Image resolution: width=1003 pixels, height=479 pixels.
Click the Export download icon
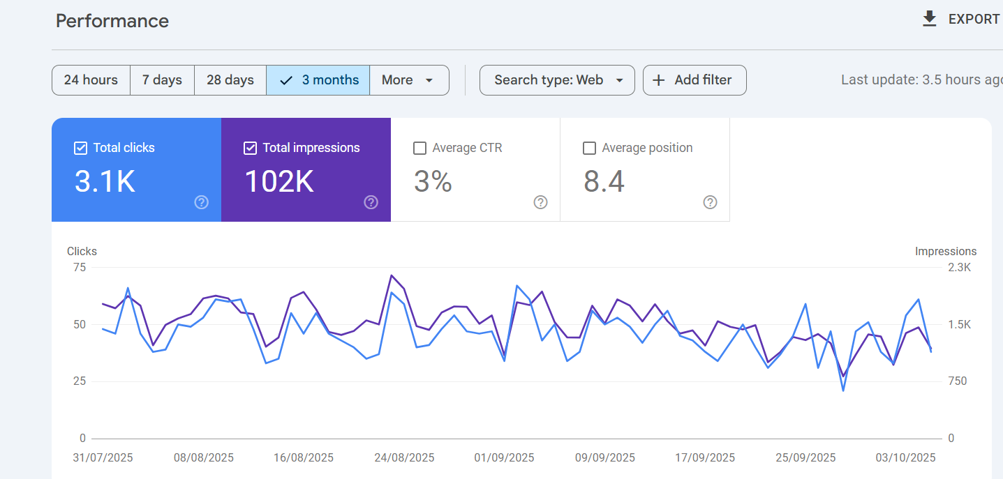[929, 19]
